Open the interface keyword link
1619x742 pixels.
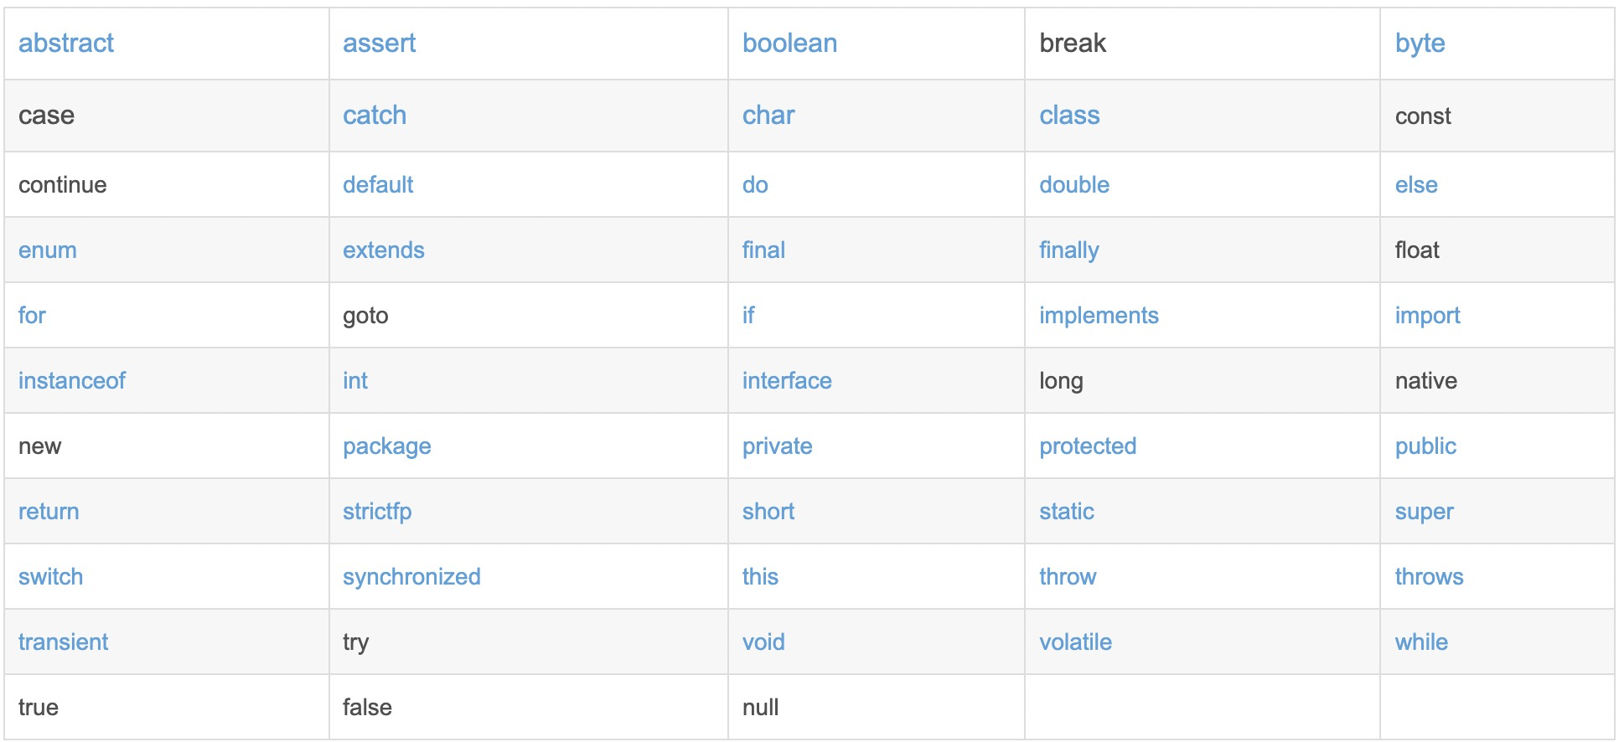pos(787,381)
